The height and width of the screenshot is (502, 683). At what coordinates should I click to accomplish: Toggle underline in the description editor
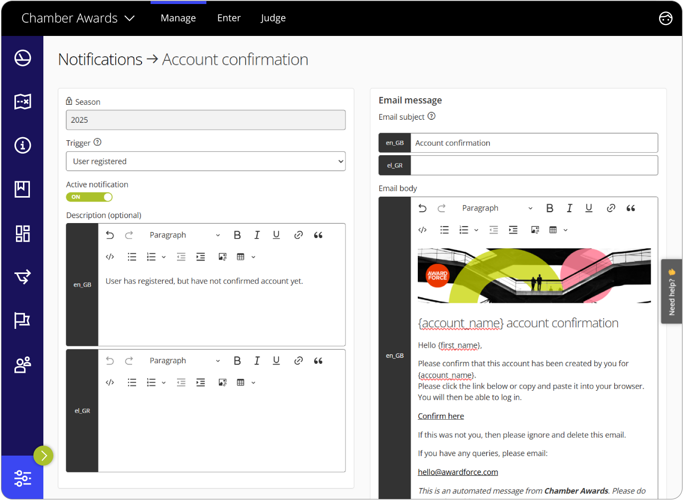pos(276,235)
